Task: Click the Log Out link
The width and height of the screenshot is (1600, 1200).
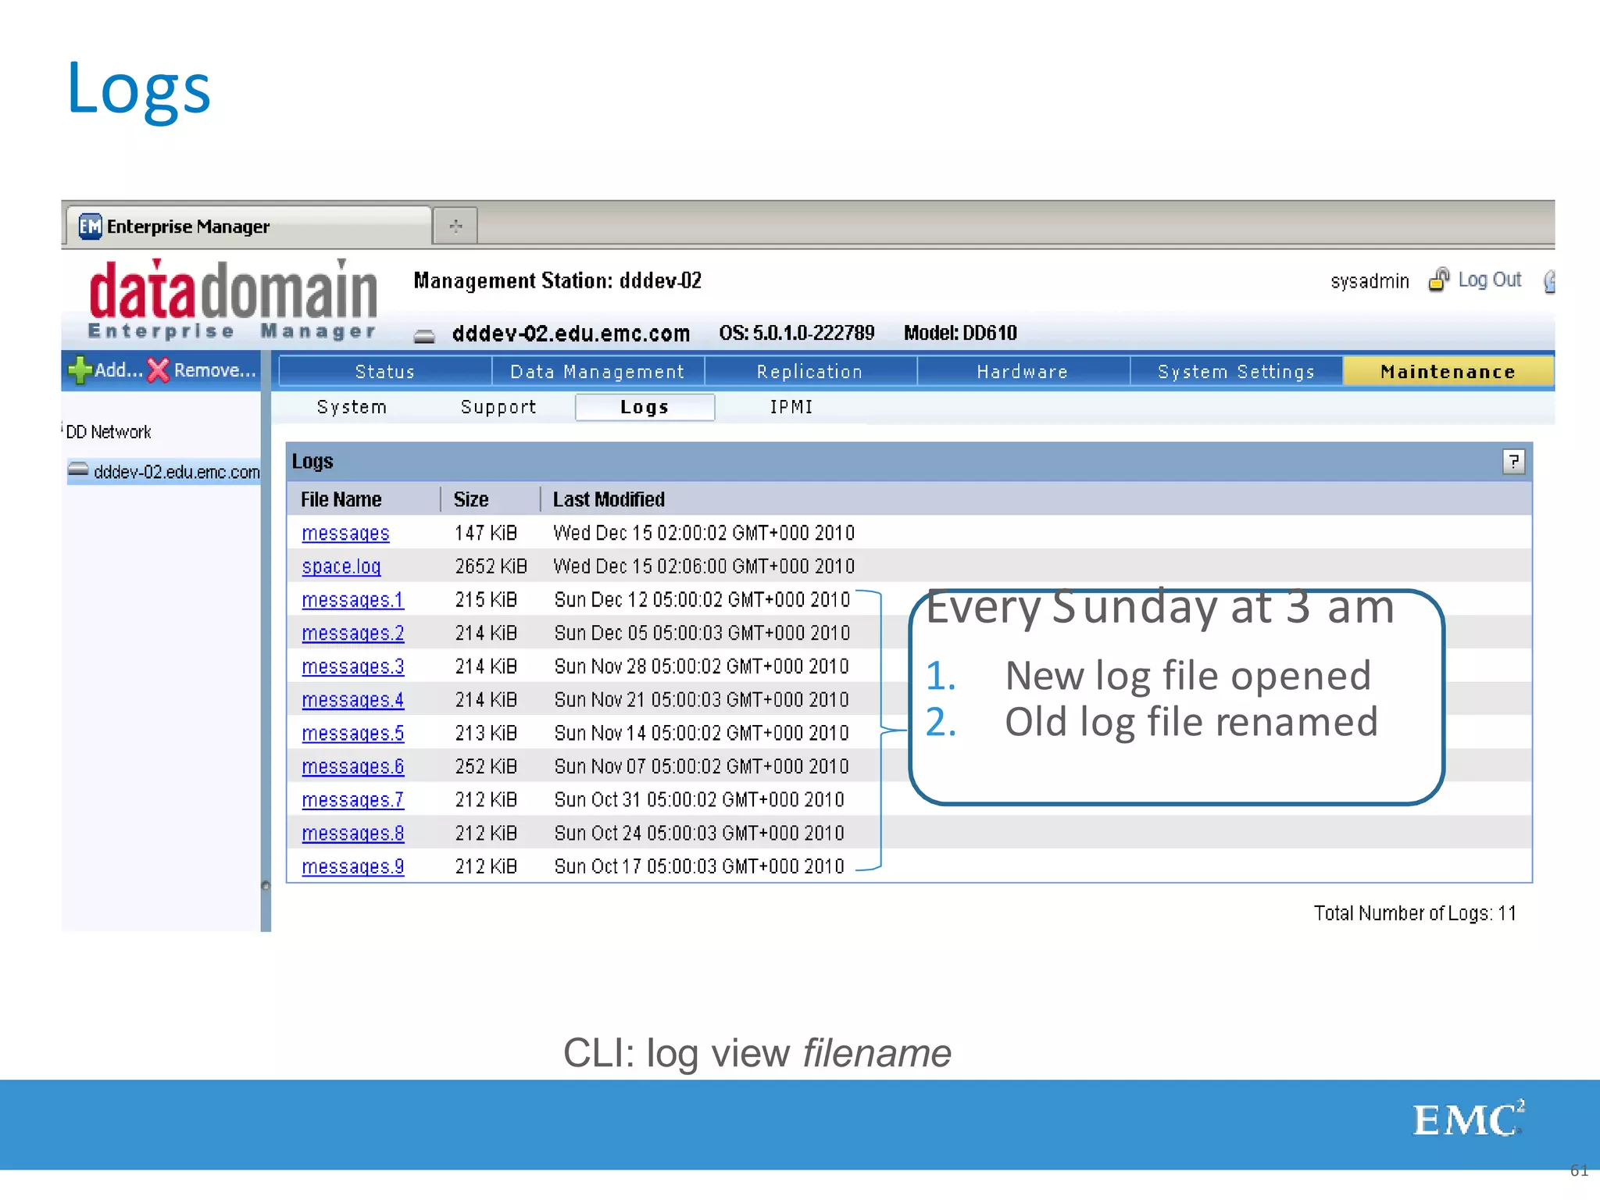Action: click(x=1489, y=280)
